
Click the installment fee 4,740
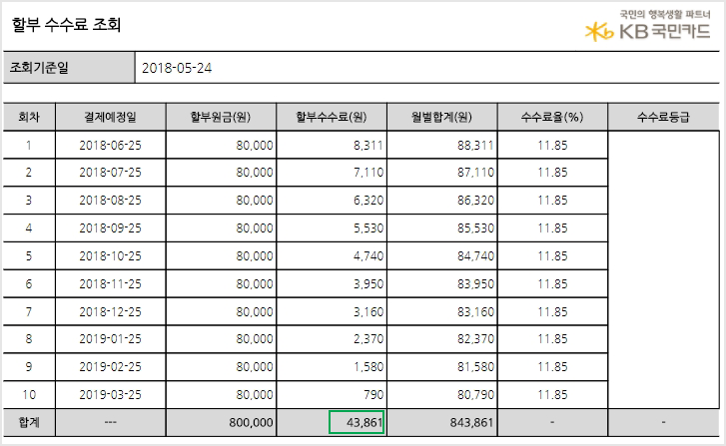[368, 255]
